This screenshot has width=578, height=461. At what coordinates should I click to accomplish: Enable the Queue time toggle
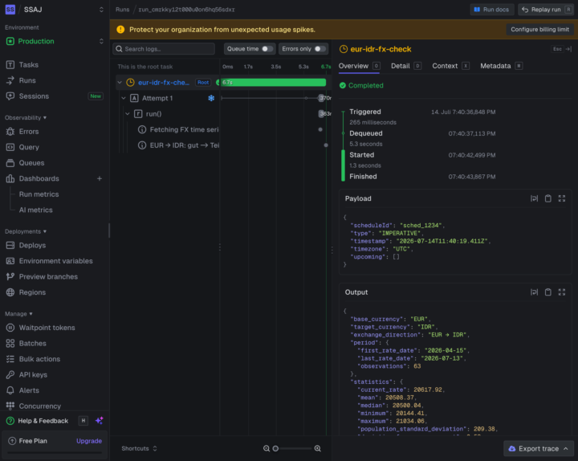click(x=267, y=49)
